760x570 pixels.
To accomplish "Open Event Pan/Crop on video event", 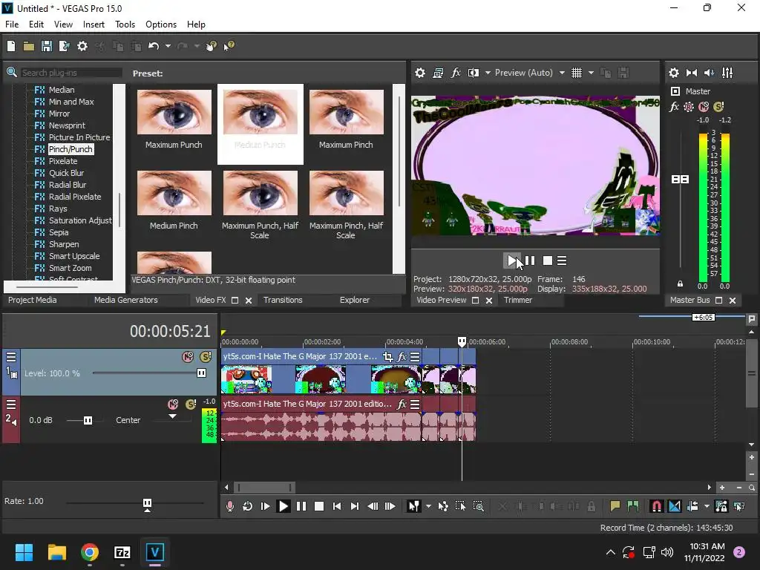I will pos(387,357).
